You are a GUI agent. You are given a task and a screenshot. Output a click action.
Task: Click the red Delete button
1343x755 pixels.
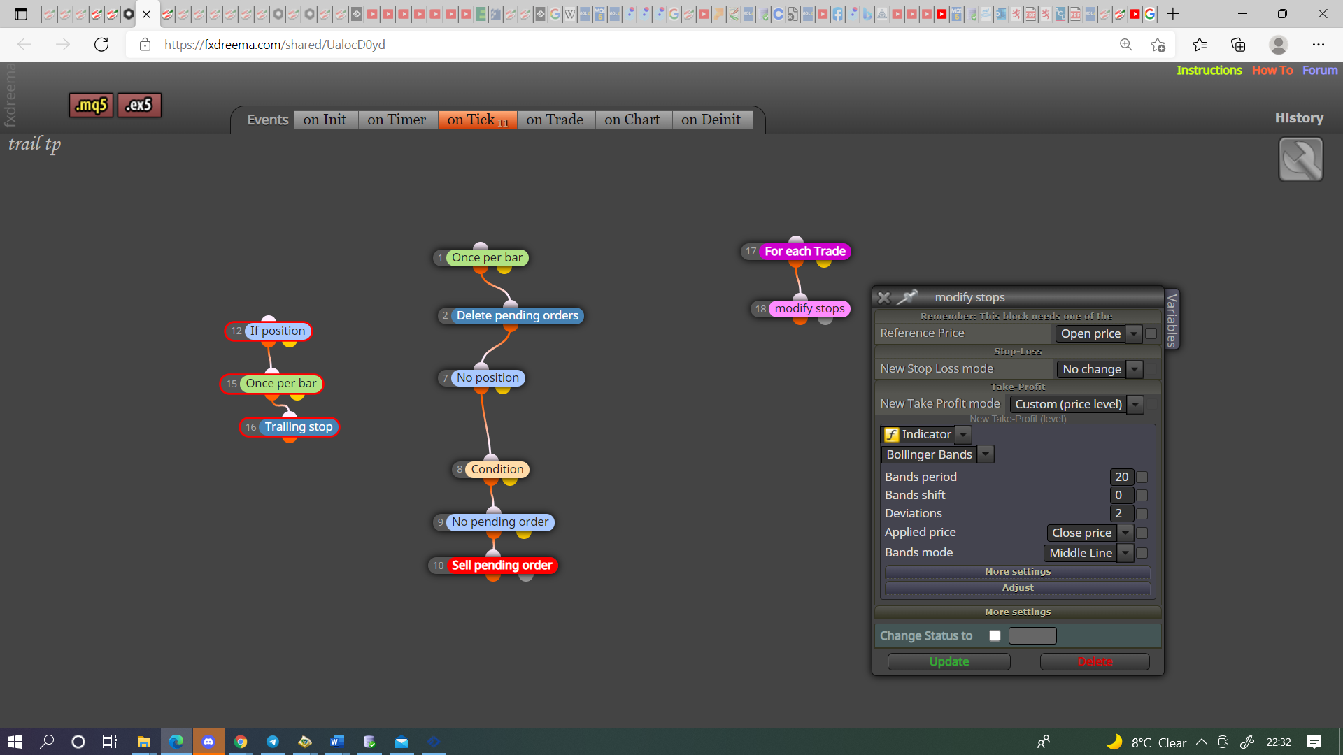point(1095,662)
